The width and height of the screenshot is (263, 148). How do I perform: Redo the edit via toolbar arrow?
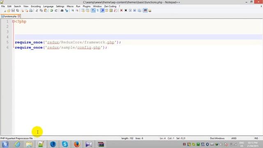click(x=56, y=11)
